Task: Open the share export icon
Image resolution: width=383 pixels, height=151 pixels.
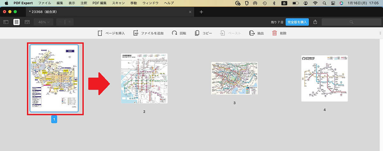Action: [315, 22]
